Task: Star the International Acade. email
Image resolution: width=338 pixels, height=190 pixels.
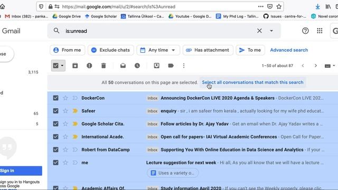Action: 65,137
